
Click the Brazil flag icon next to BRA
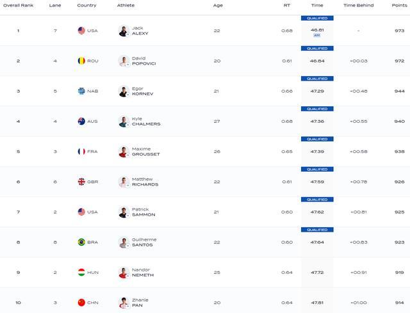coord(81,242)
